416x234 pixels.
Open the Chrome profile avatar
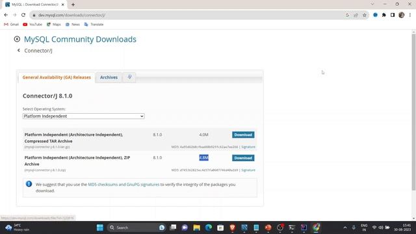[x=402, y=15]
